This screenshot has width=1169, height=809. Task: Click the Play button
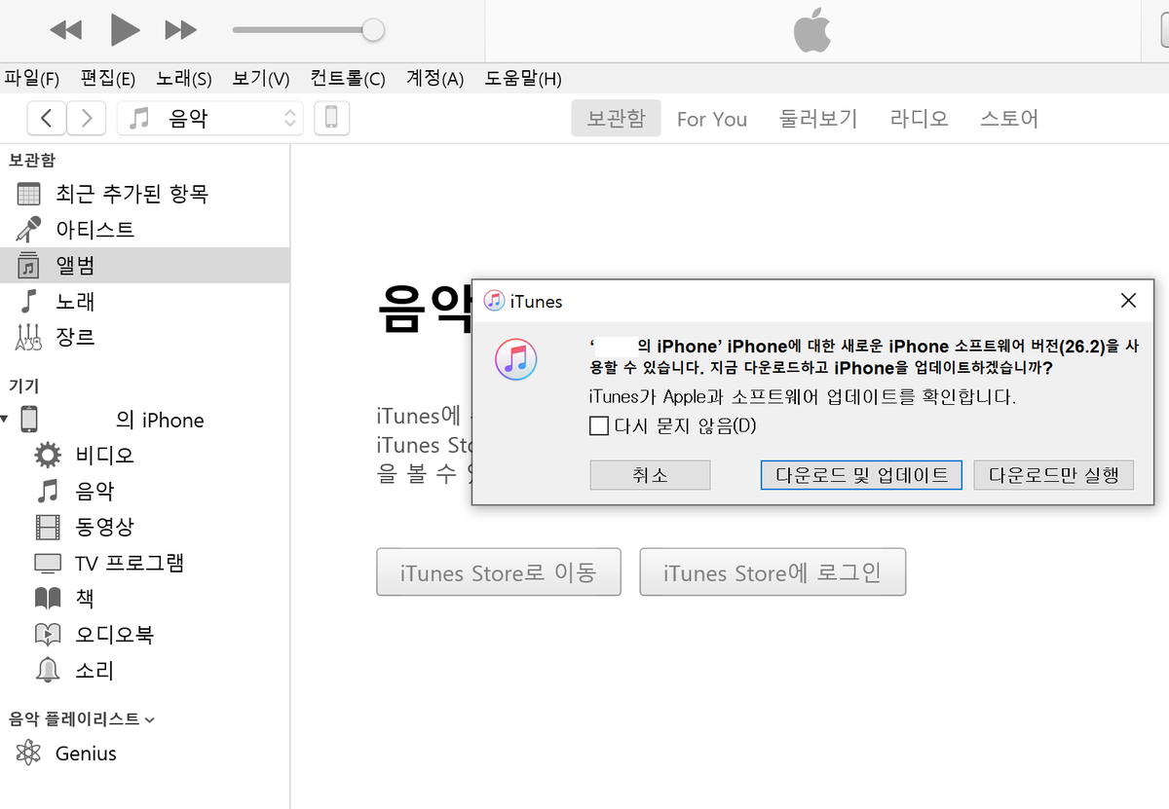[x=125, y=30]
